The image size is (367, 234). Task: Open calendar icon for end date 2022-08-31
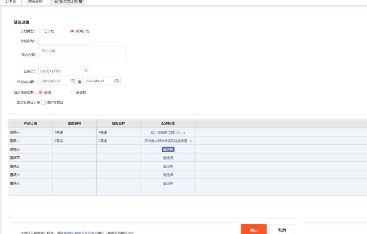click(117, 81)
